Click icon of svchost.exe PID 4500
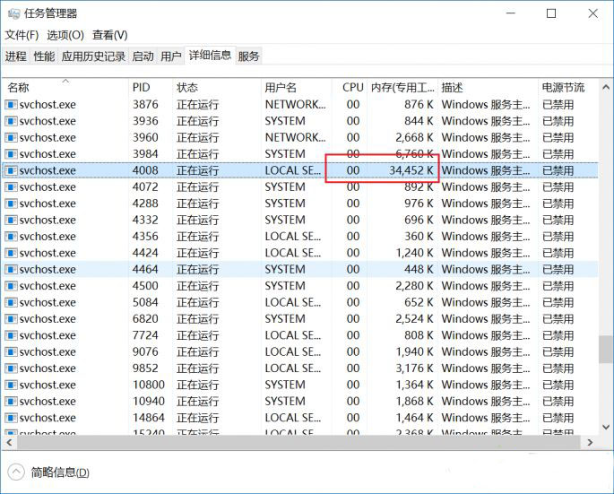This screenshot has height=494, width=614. click(x=11, y=286)
